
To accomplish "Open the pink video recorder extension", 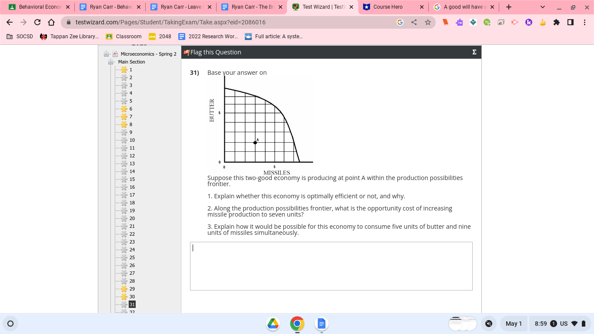I will (515, 22).
